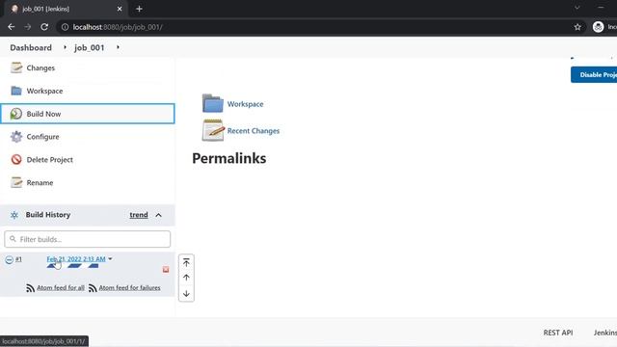Viewport: 617px width, 347px height.
Task: Click the Filter builds search field
Action: tap(88, 239)
